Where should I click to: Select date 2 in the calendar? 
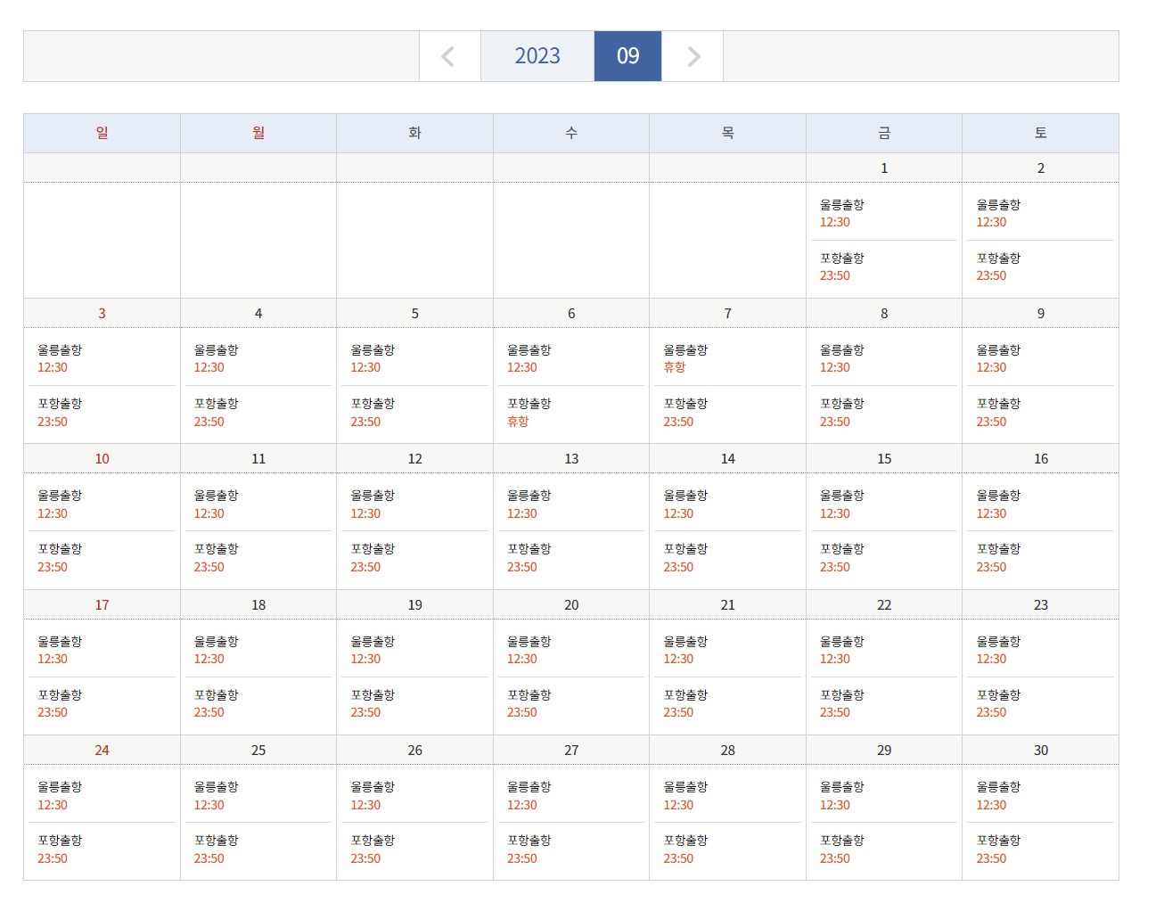coord(1040,168)
